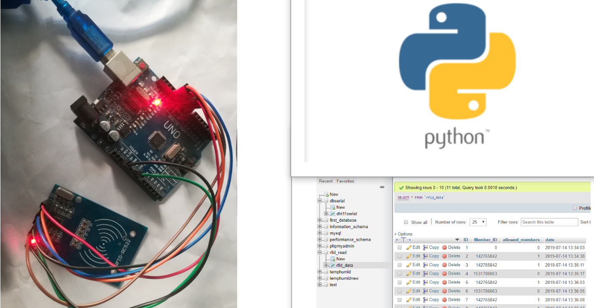Click inside the Search this table field

(x=549, y=222)
